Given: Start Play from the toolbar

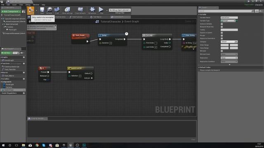Looking at the screenshot, I should click(x=101, y=10).
